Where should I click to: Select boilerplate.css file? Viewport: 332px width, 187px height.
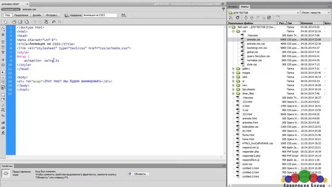point(250,127)
